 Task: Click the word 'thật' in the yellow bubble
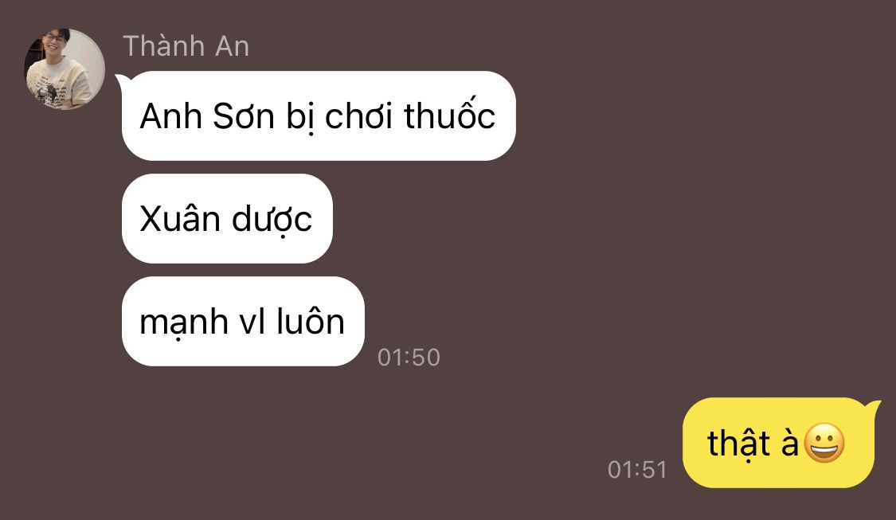click(739, 443)
